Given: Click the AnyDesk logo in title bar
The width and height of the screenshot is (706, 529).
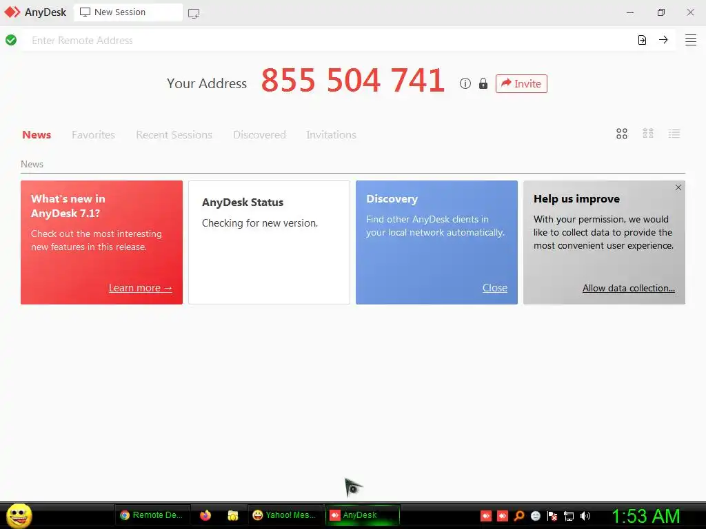Looking at the screenshot, I should 12,12.
